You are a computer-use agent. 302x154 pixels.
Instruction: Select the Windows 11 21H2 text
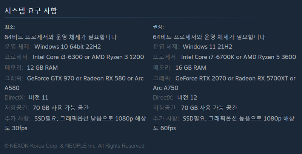point(207,47)
